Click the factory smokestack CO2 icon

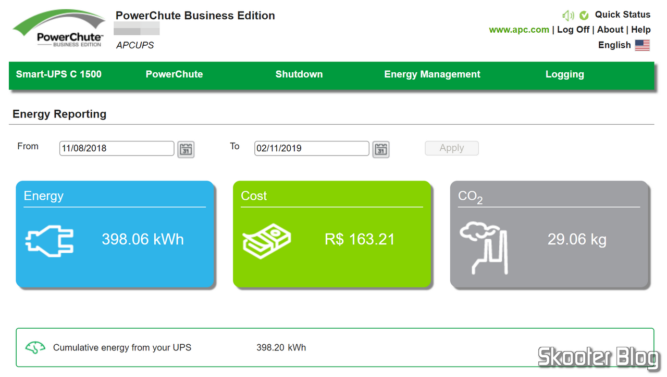click(483, 247)
